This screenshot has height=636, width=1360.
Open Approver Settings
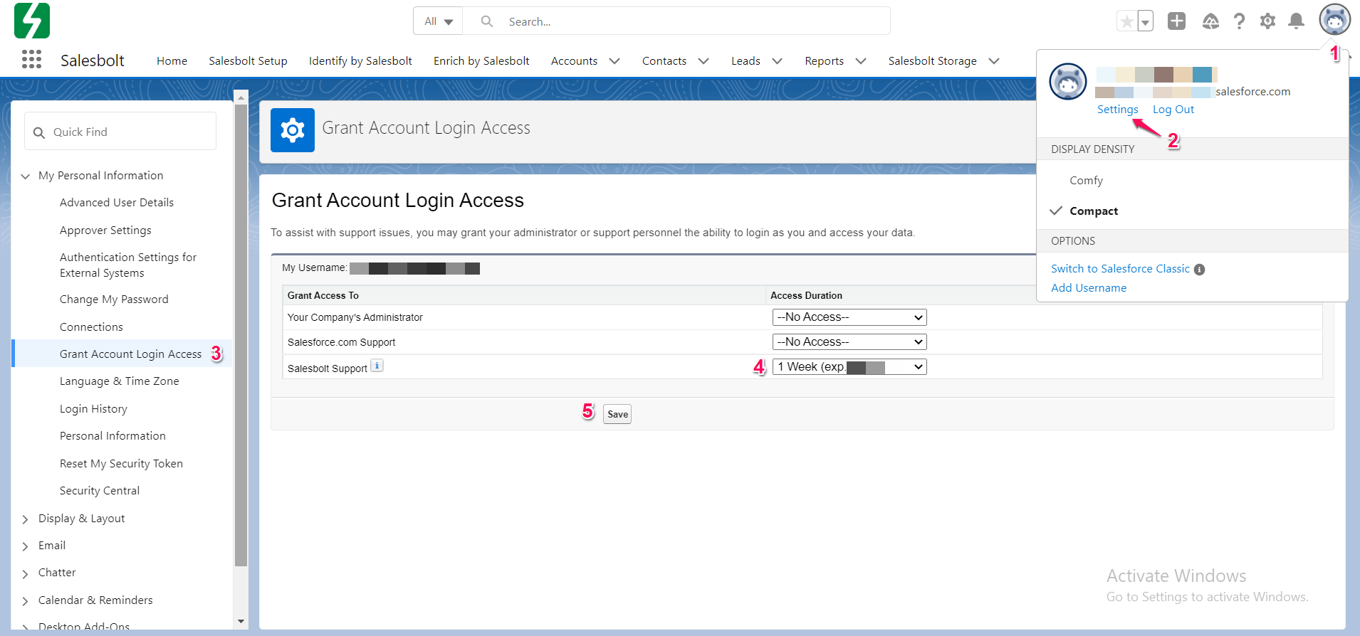105,230
